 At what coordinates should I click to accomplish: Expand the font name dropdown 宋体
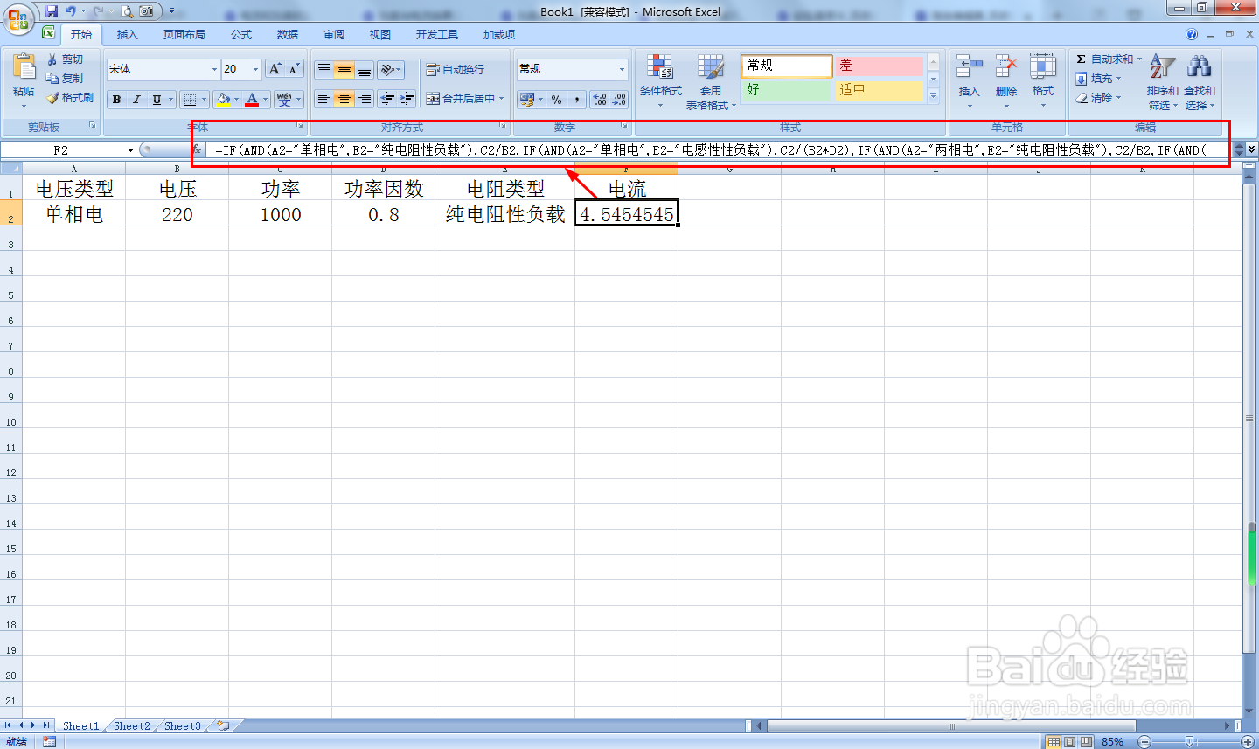[214, 69]
